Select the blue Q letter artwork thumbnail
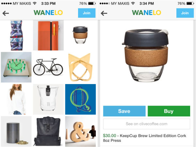Screen dimensions: 196x147 80,99
